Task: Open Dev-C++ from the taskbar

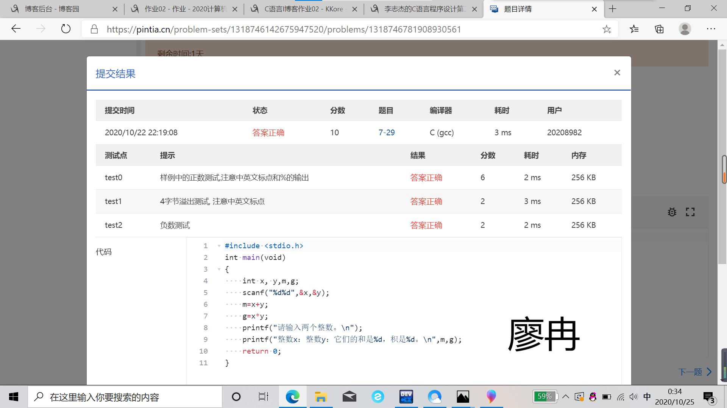Action: (x=406, y=397)
